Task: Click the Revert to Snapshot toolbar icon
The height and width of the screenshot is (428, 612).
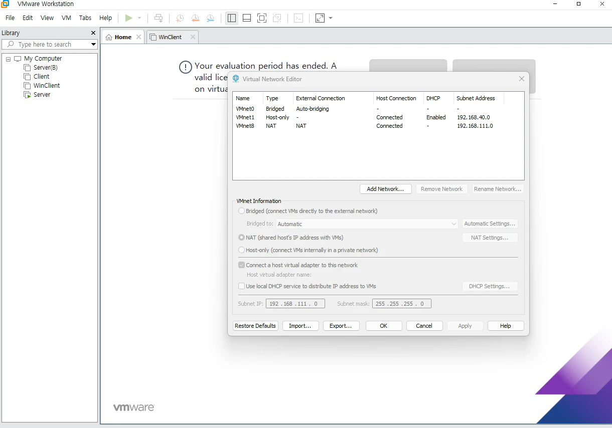Action: (x=195, y=18)
